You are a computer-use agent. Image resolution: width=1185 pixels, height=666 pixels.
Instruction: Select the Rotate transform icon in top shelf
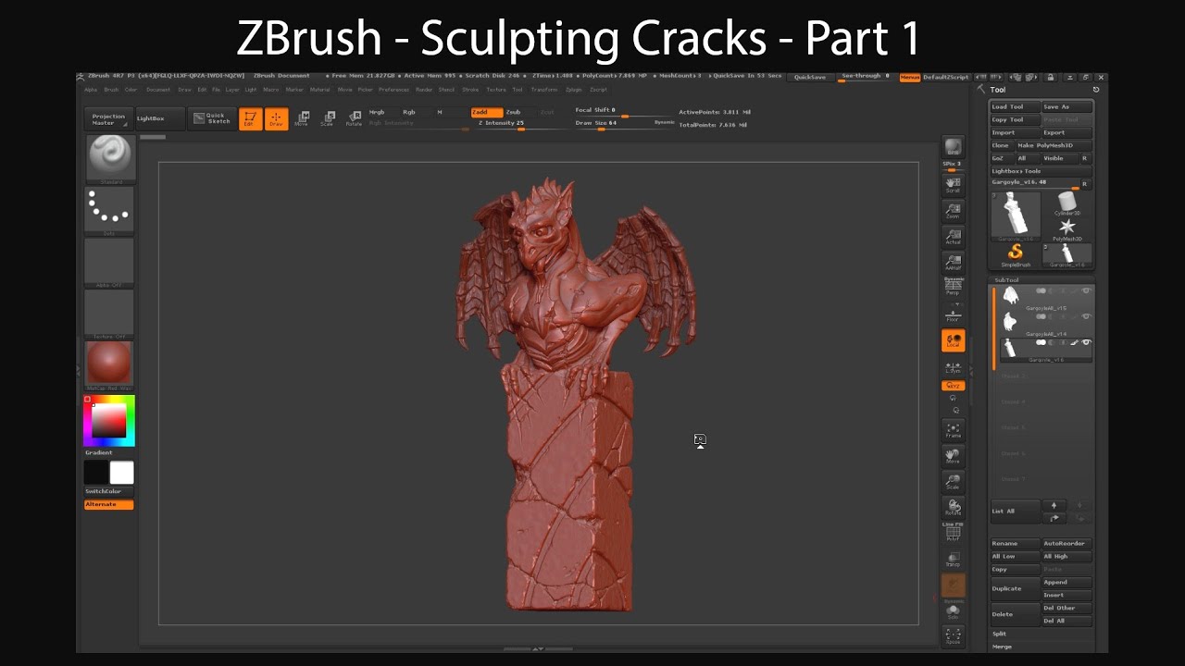354,118
